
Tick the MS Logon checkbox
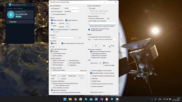click(89, 8)
